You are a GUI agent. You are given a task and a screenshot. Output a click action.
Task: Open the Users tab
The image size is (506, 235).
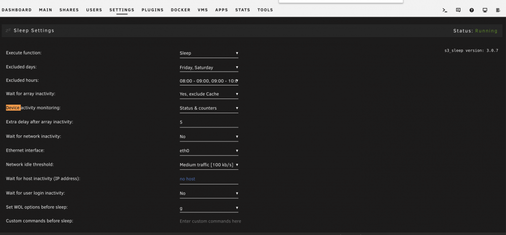coord(94,10)
